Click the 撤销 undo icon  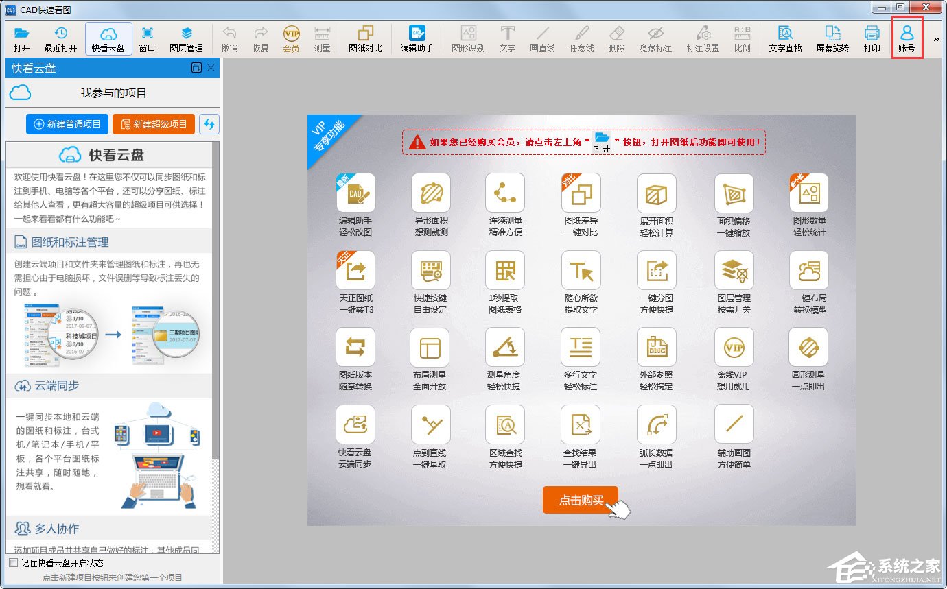pos(229,38)
